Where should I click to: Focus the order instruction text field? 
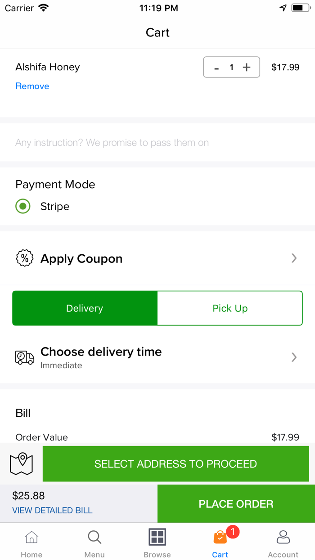point(157,143)
